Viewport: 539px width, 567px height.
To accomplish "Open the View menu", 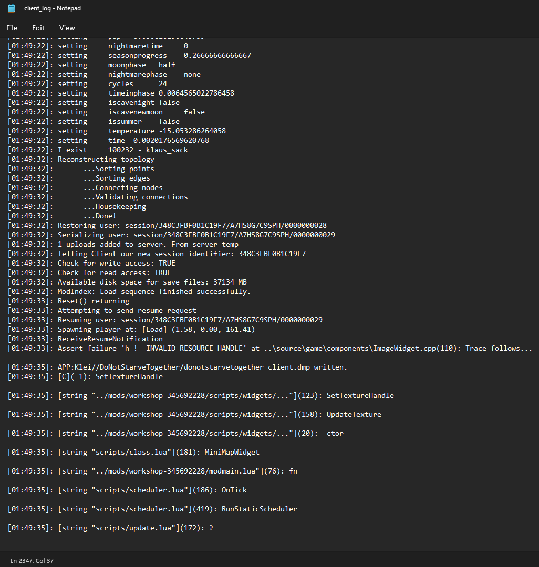I will [x=67, y=28].
